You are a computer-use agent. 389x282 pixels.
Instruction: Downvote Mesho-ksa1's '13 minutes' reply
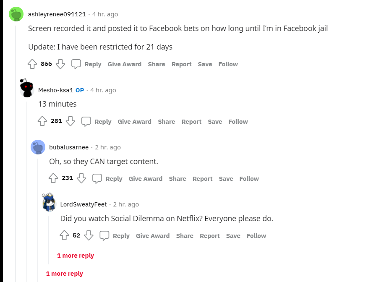click(x=70, y=121)
